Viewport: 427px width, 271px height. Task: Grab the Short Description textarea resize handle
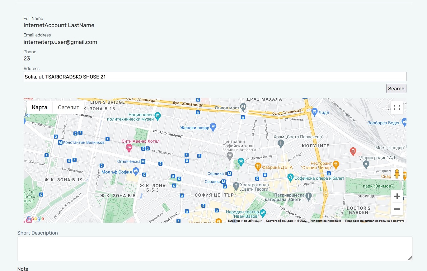(x=410, y=258)
